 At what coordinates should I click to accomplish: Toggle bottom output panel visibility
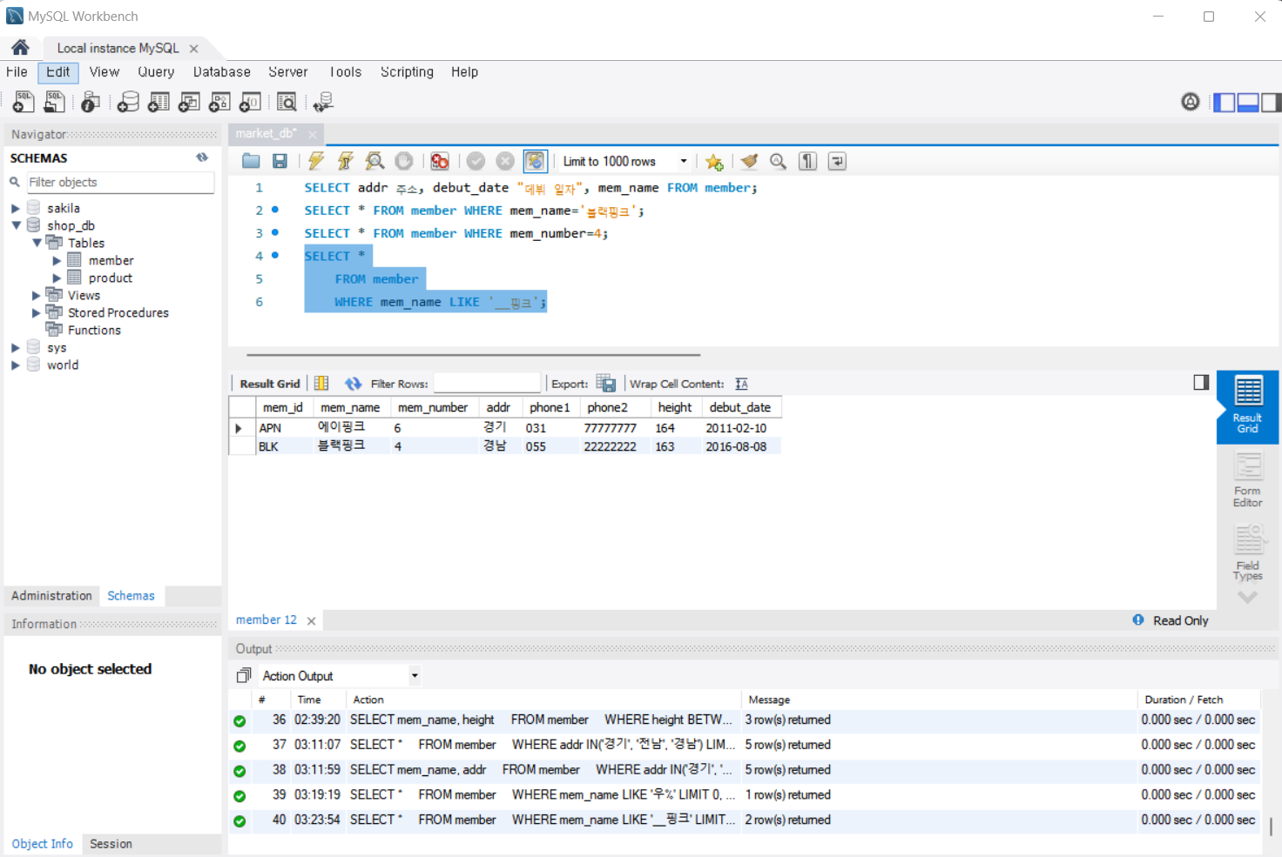pos(1248,102)
